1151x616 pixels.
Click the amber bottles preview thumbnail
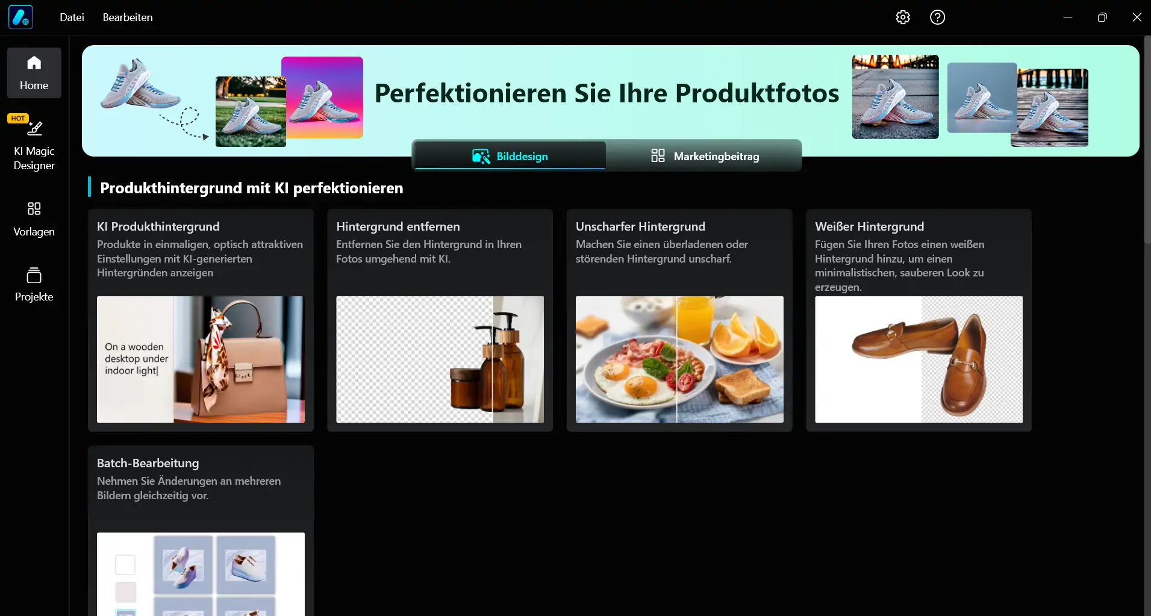pyautogui.click(x=440, y=359)
